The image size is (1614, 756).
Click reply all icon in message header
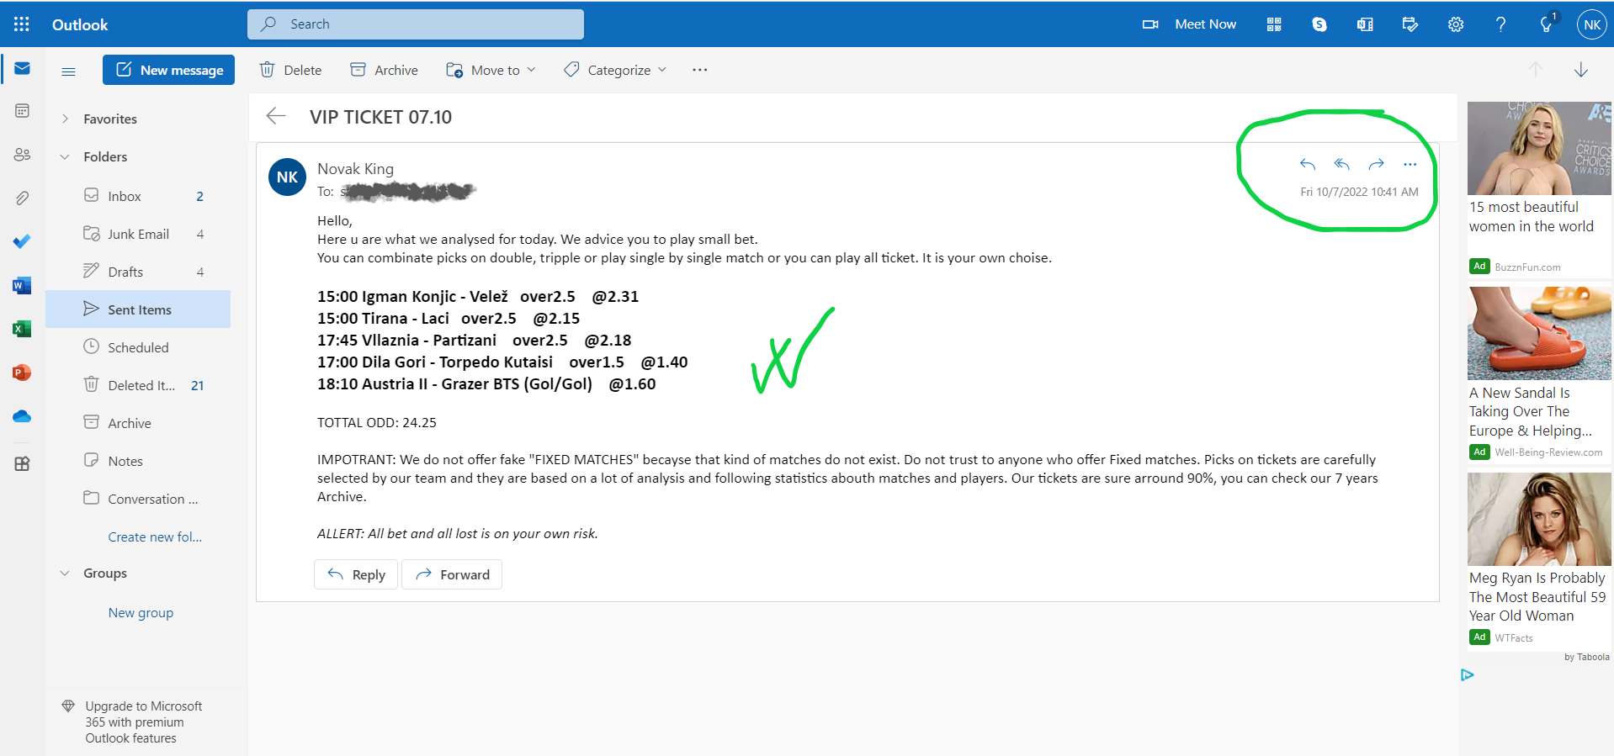pos(1342,164)
